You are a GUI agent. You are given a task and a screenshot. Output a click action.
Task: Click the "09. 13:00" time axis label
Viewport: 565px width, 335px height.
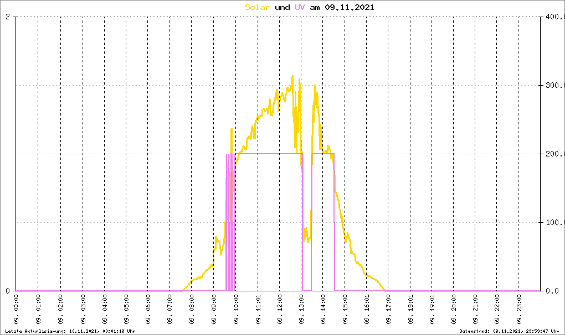tap(301, 310)
